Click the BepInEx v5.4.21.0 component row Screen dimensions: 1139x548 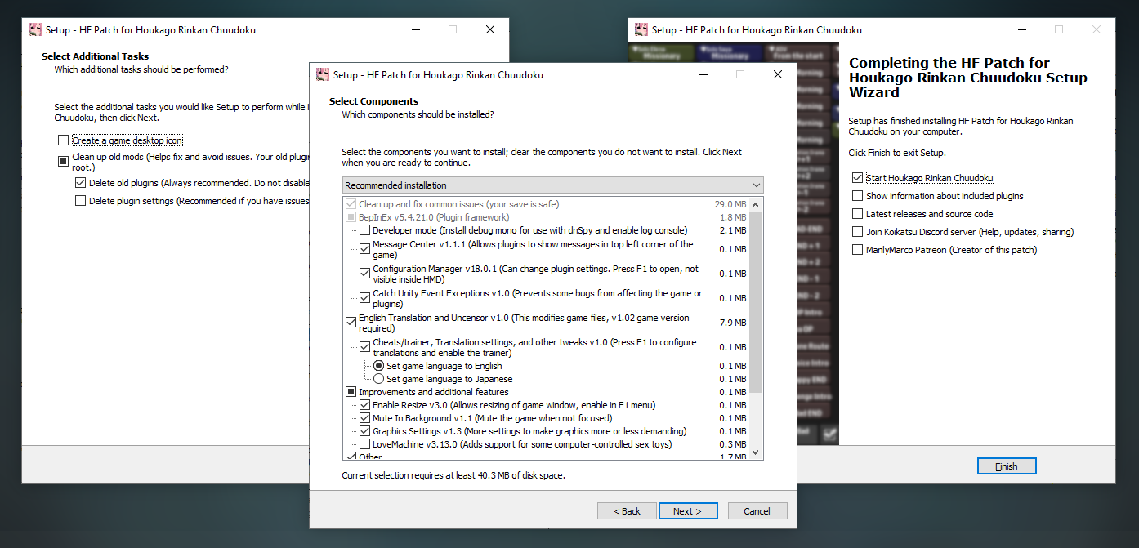pos(546,217)
